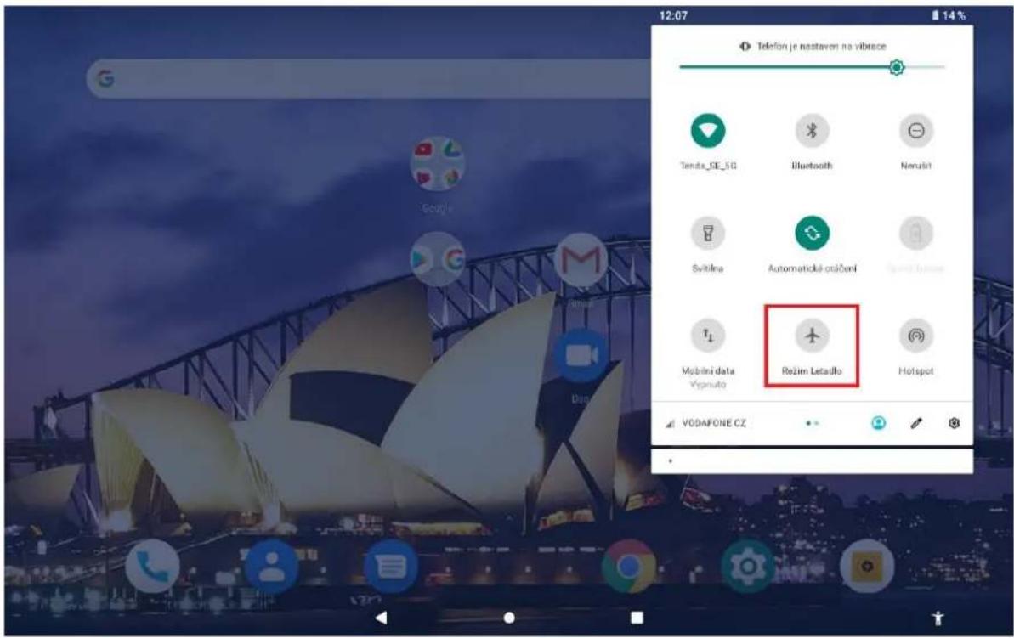Tap the VODAFONE CZ carrier label
1014x638 pixels.
pos(714,423)
